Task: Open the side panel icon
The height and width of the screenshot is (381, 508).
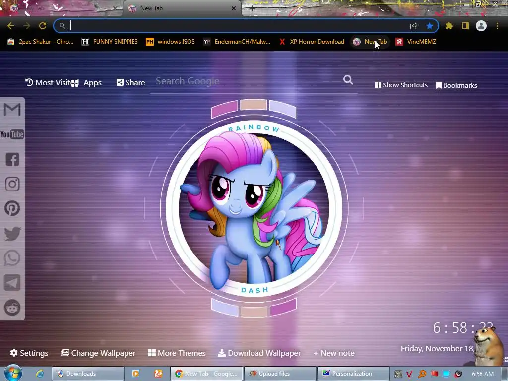Action: pyautogui.click(x=465, y=26)
